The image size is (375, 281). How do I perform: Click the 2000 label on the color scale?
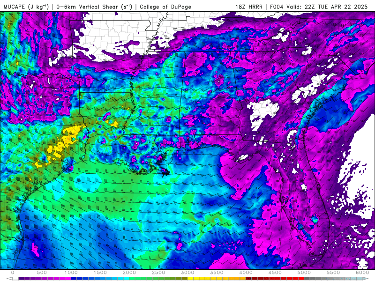tap(129, 273)
